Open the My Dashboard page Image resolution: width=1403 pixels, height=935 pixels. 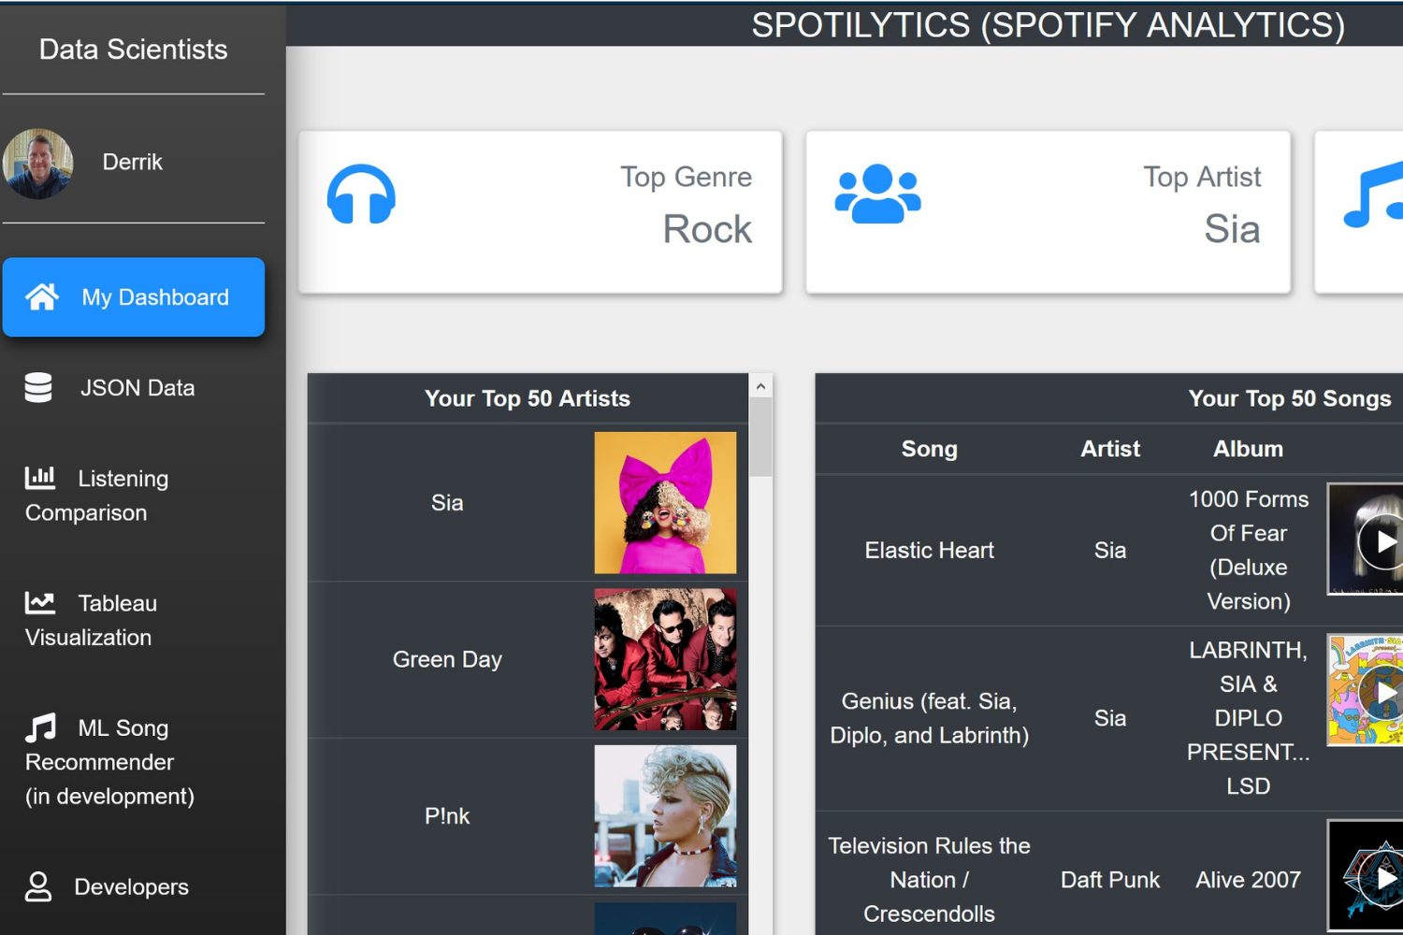[x=134, y=297]
